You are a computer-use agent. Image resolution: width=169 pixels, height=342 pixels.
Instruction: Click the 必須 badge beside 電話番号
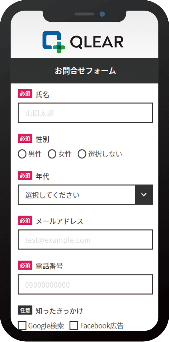point(25,265)
